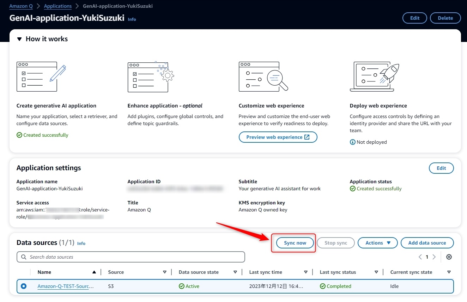The width and height of the screenshot is (467, 302).
Task: Click the 'Amazon Q owned key' value
Action: (263, 210)
